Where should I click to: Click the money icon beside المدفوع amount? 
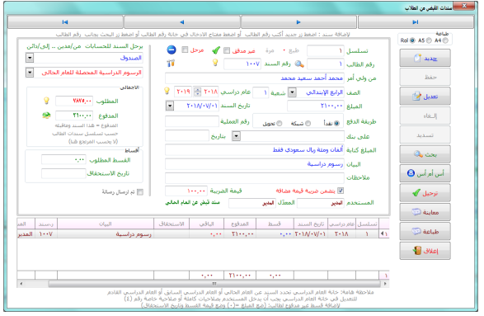46,116
